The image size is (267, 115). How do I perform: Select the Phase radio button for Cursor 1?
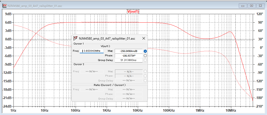[x=145, y=56]
